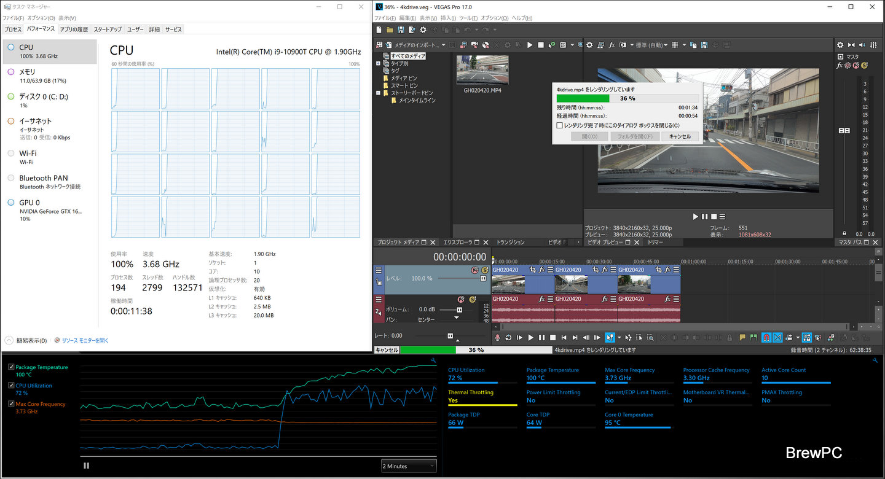The height and width of the screenshot is (479, 885).
Task: Uncheck the Max Core Frequency checkbox
Action: coord(11,404)
